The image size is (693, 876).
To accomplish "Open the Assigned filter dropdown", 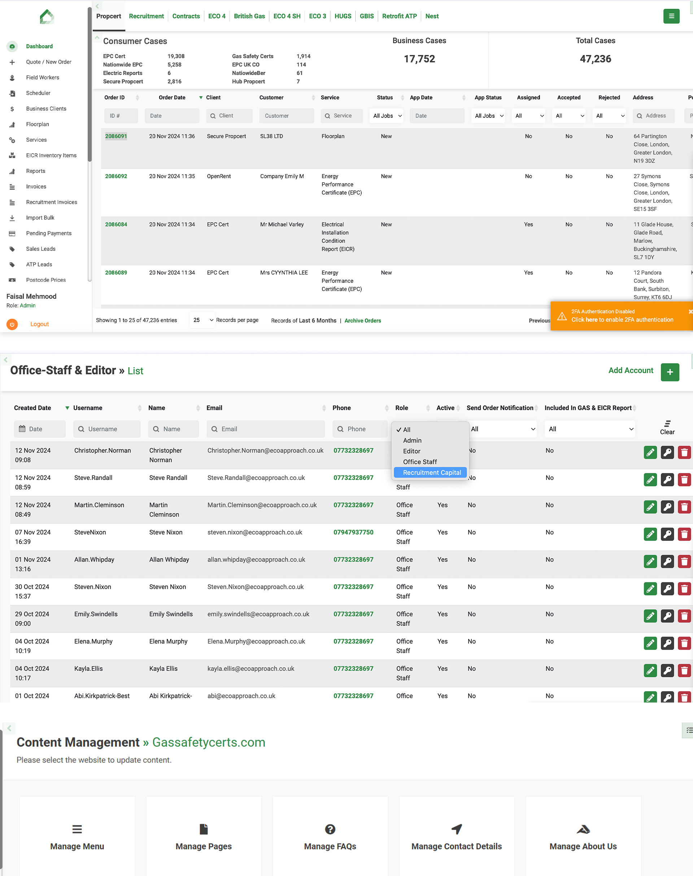I will [x=528, y=116].
